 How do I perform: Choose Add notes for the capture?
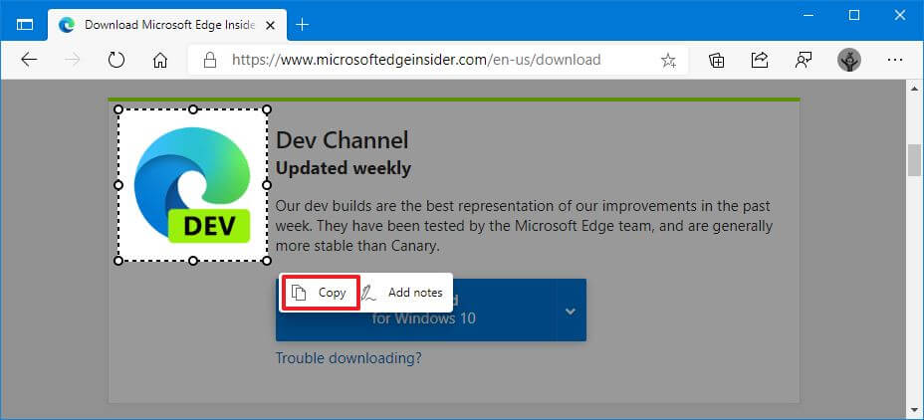(415, 293)
